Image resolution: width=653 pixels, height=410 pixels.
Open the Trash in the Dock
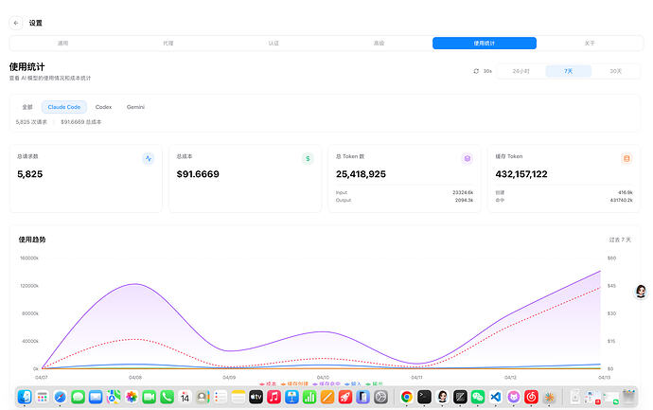[x=628, y=397]
